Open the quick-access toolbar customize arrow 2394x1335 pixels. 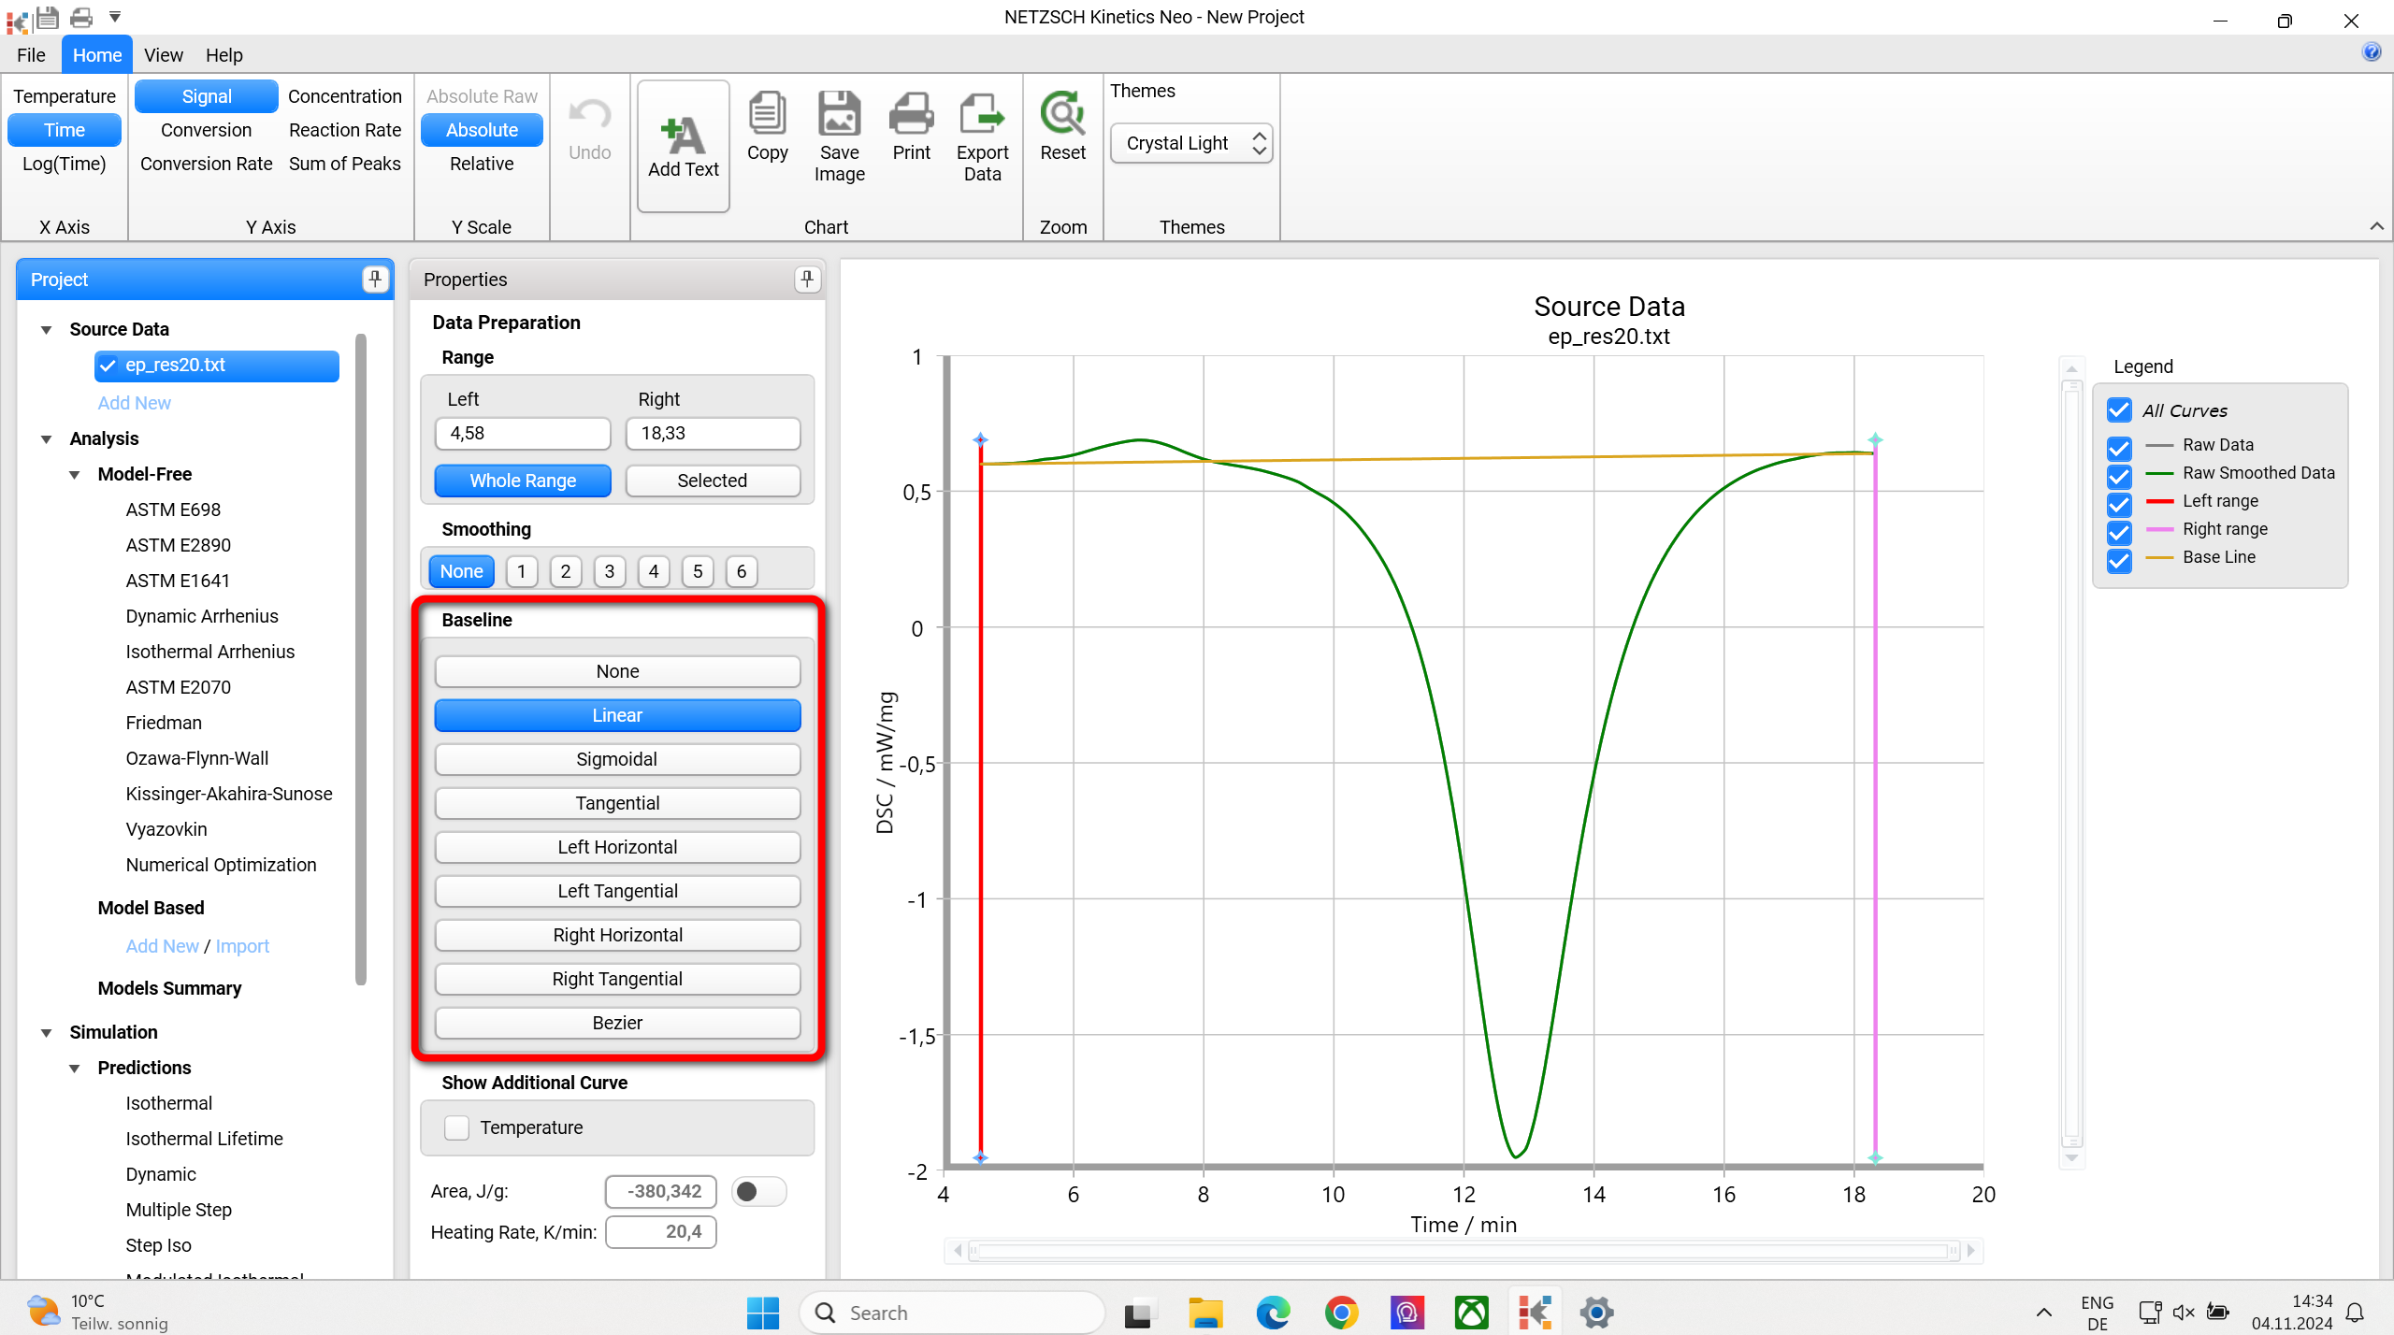pos(115,17)
